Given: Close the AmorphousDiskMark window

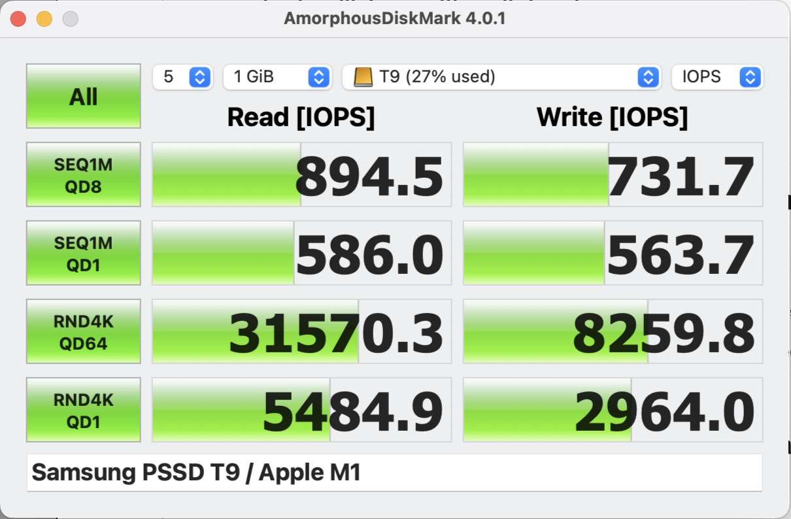Looking at the screenshot, I should (x=18, y=19).
